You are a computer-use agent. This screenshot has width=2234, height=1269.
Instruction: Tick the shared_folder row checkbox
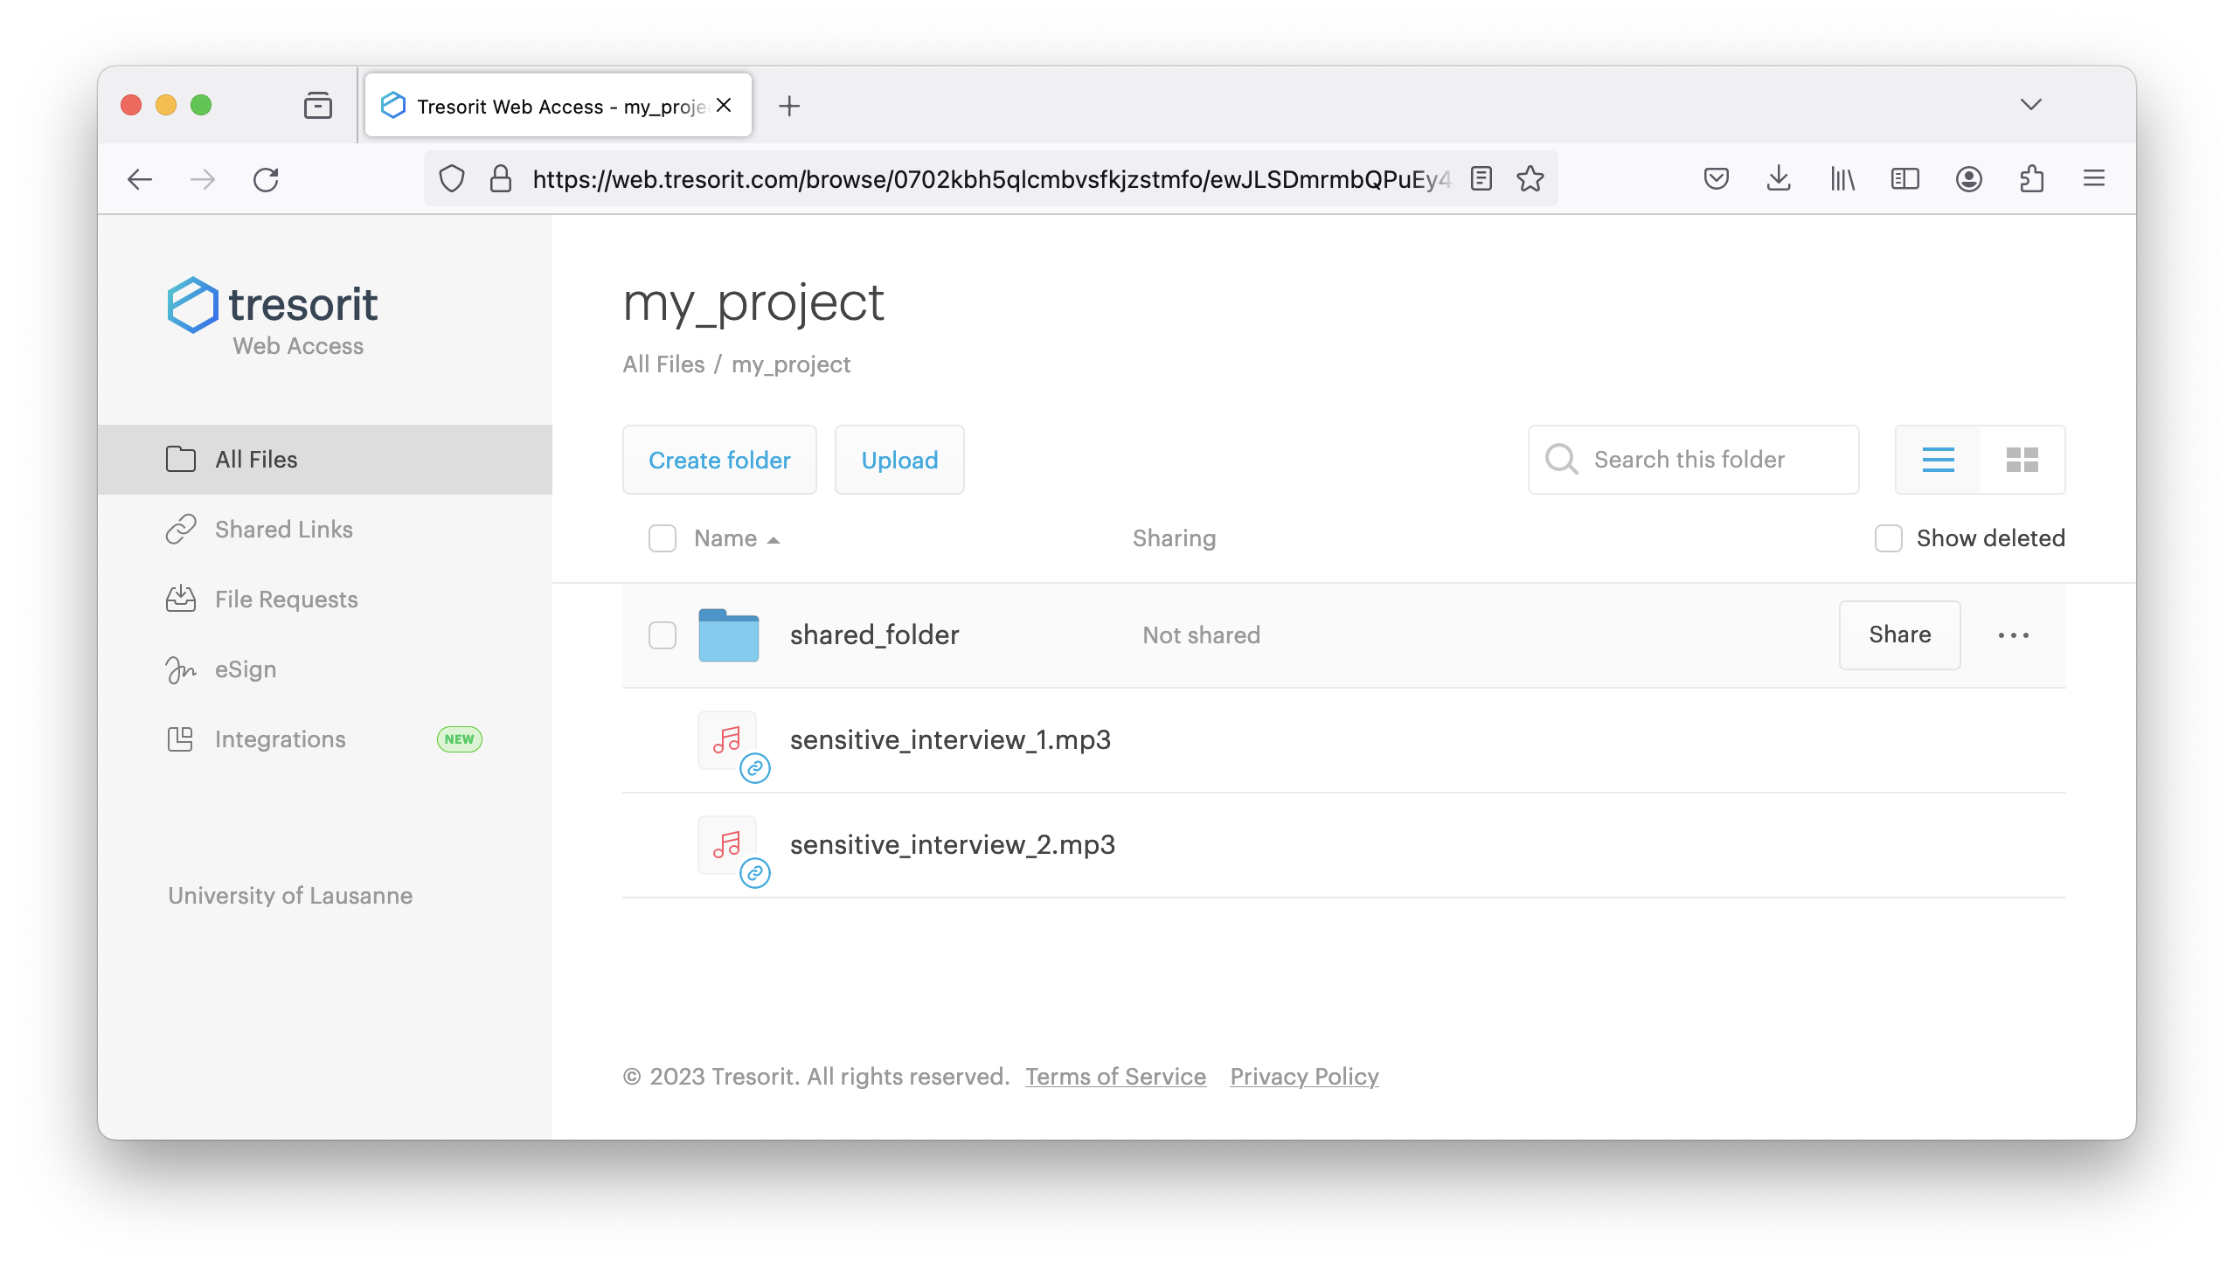tap(662, 635)
